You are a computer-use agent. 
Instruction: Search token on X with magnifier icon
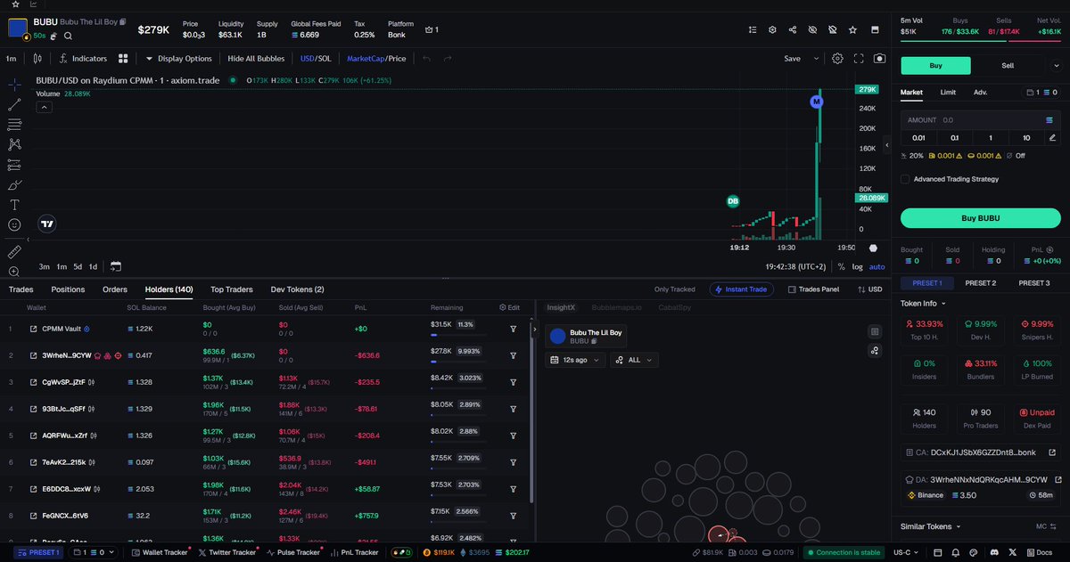pos(68,36)
